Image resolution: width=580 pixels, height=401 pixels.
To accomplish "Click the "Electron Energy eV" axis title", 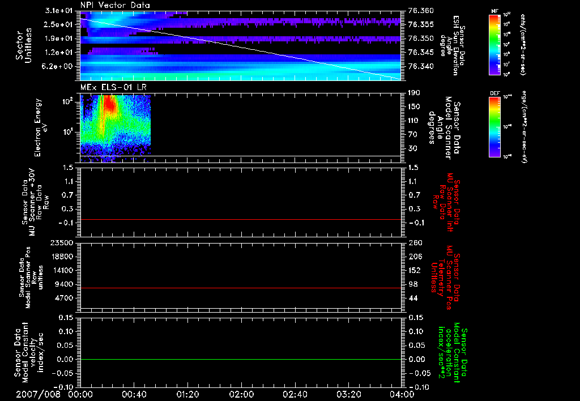I will click(41, 127).
